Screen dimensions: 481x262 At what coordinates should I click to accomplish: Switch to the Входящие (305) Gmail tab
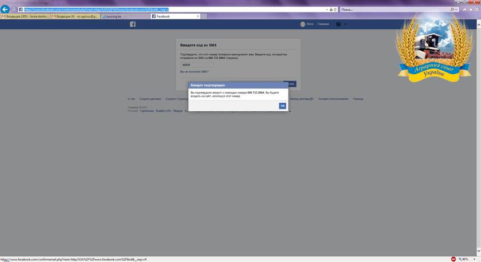25,16
